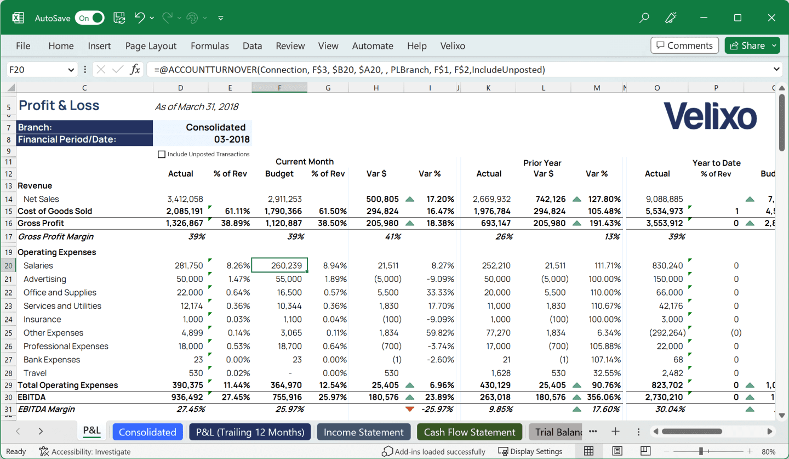Open the Comments pane
Viewport: 789px width, 459px height.
(684, 45)
